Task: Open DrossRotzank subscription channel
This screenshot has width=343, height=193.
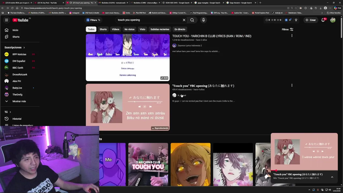Action: point(20,74)
